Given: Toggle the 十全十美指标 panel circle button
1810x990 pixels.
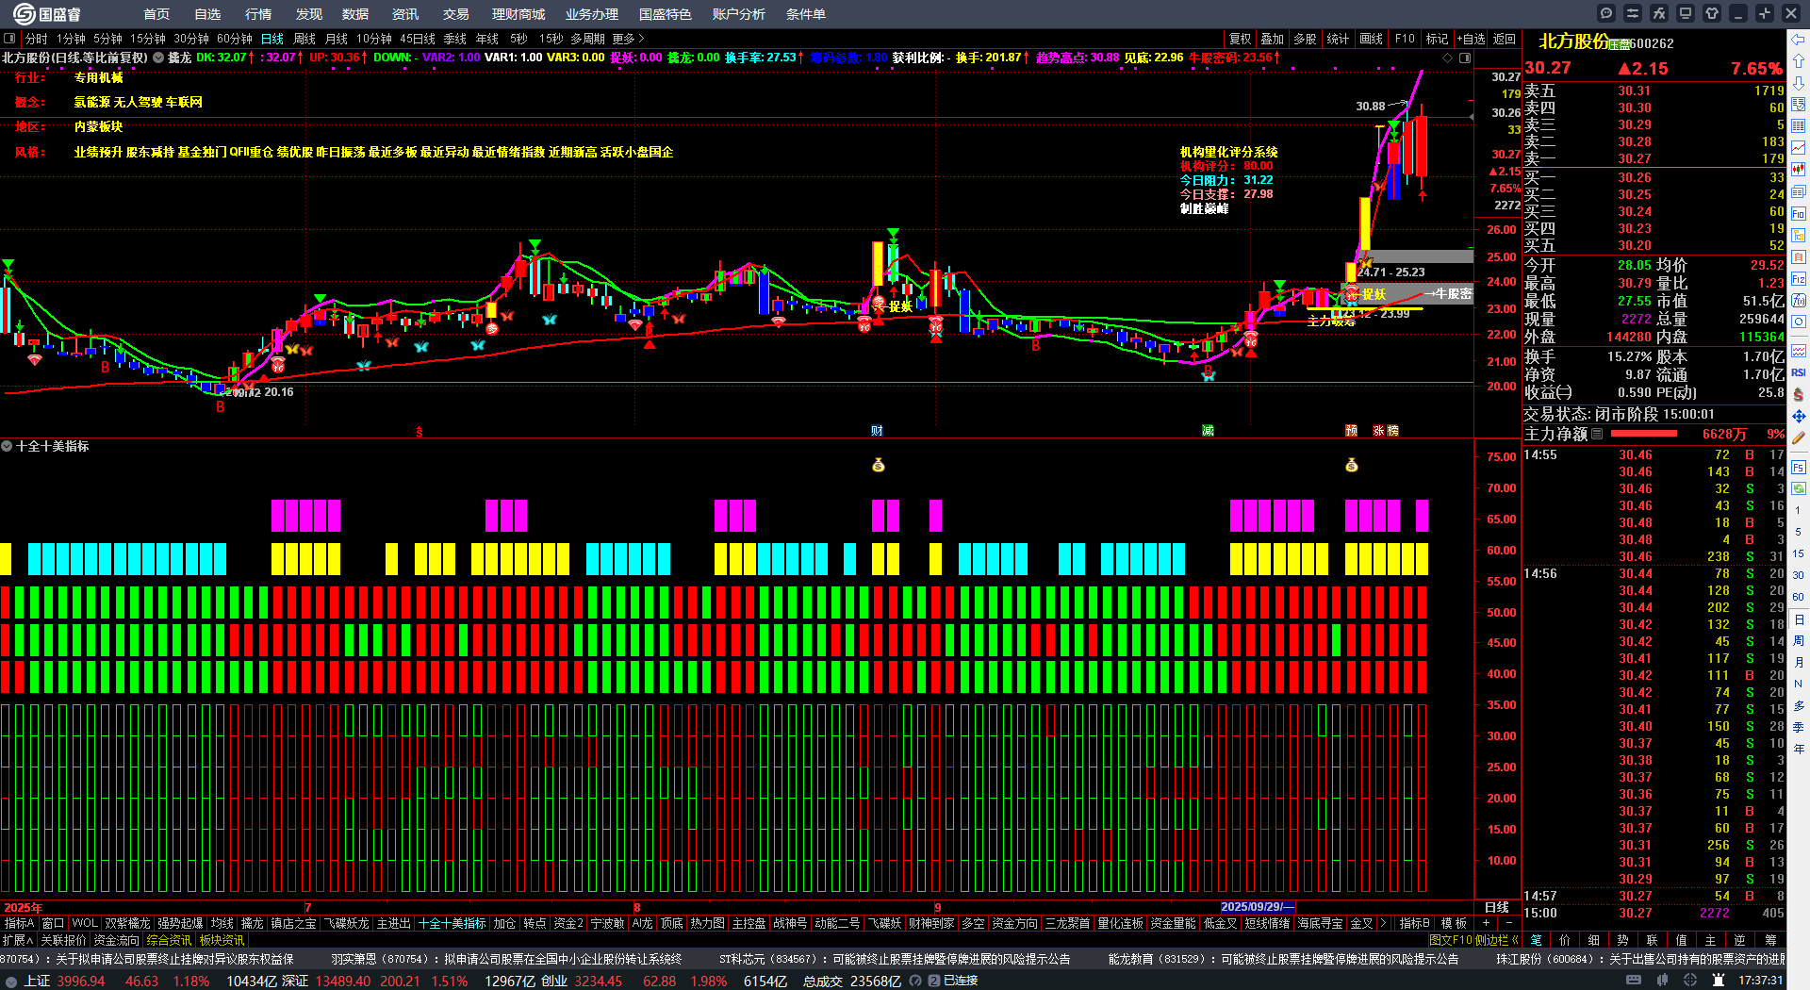Looking at the screenshot, I should [7, 446].
